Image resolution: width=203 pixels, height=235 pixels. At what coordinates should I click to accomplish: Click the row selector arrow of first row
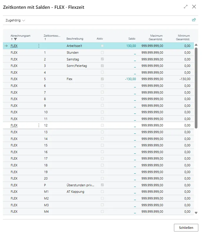click(6, 46)
